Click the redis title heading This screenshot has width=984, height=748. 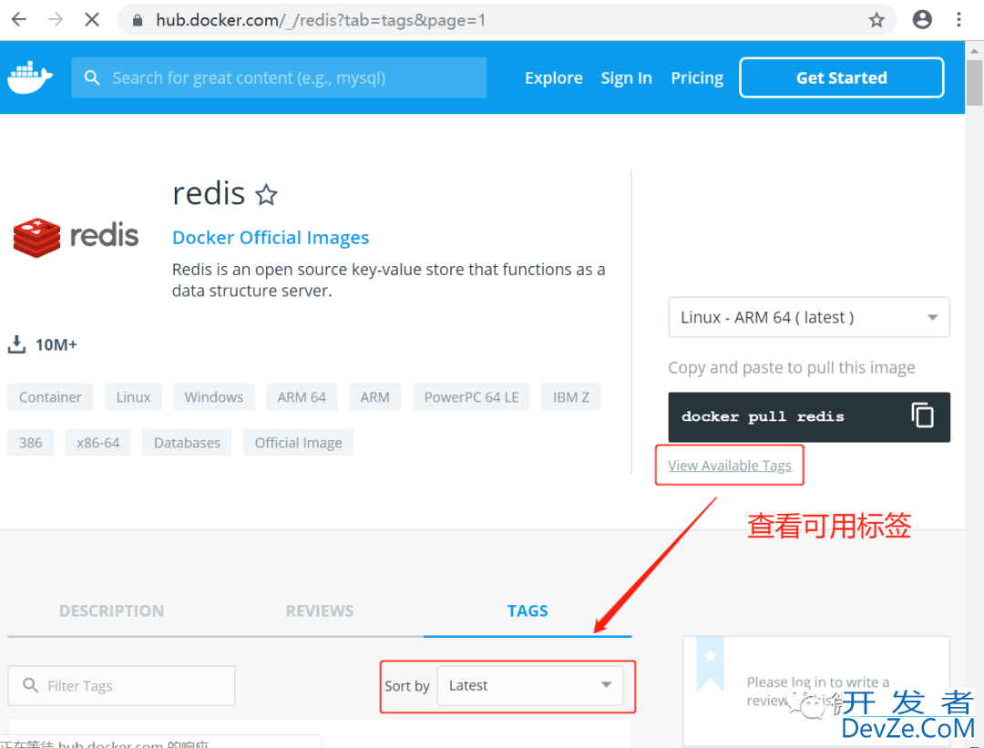(209, 193)
